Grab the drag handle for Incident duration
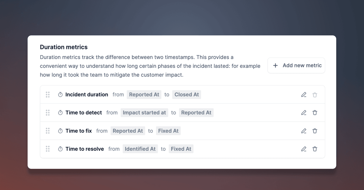Viewport: 364px width, 190px height. pyautogui.click(x=48, y=94)
